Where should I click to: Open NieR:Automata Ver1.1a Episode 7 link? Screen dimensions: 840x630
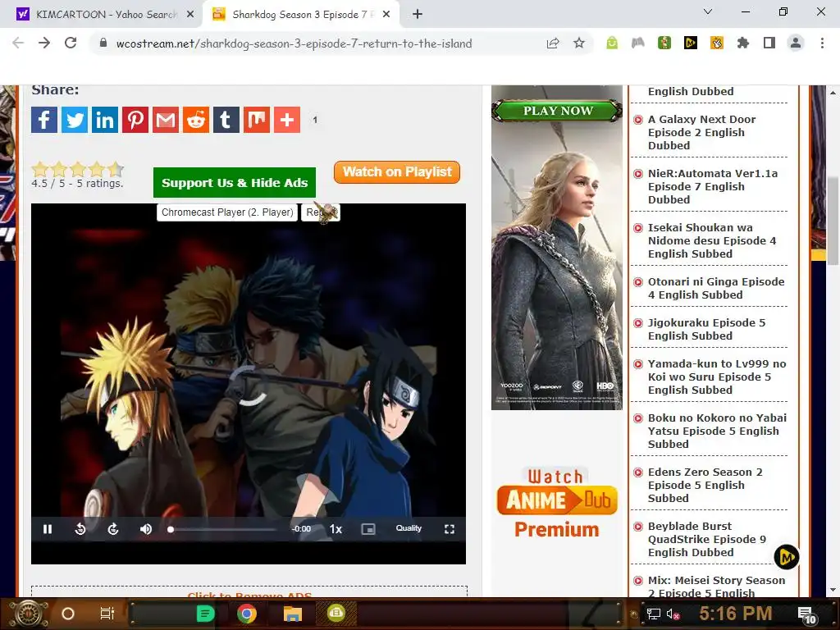click(x=713, y=186)
